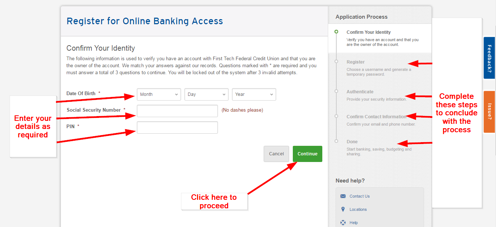Screen dimensions: 496x227
Task: Click the Social Security Number input field
Action: click(x=177, y=111)
